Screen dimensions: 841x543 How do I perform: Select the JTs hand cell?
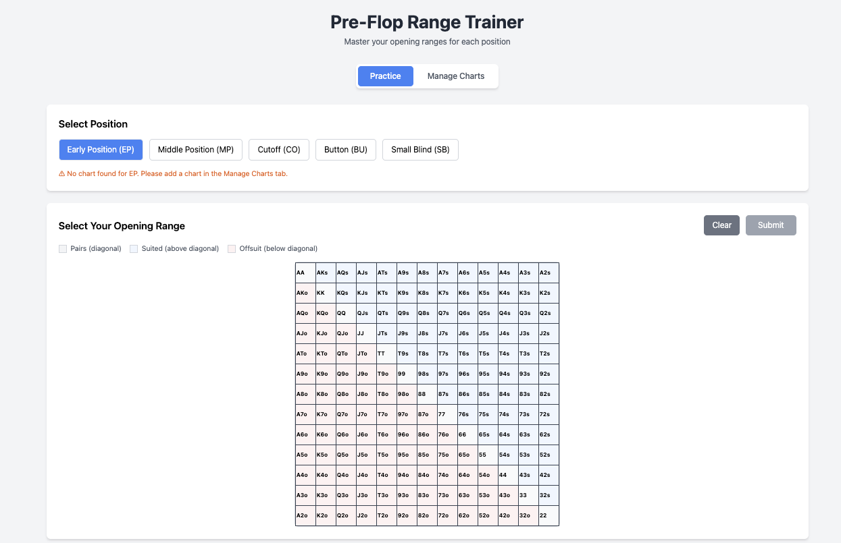click(387, 334)
